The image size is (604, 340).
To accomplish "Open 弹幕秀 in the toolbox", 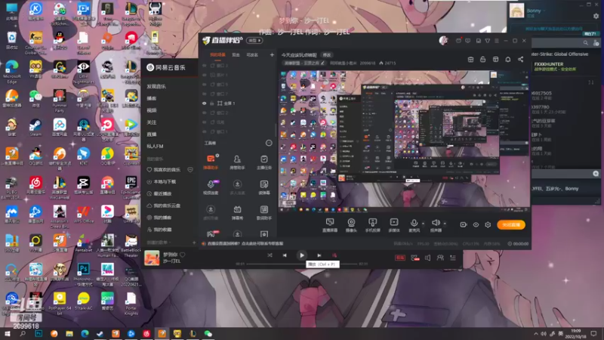I will click(237, 212).
